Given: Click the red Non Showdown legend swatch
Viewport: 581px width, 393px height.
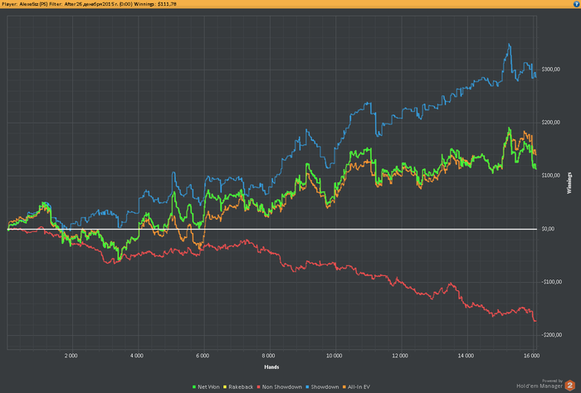Looking at the screenshot, I should point(259,387).
